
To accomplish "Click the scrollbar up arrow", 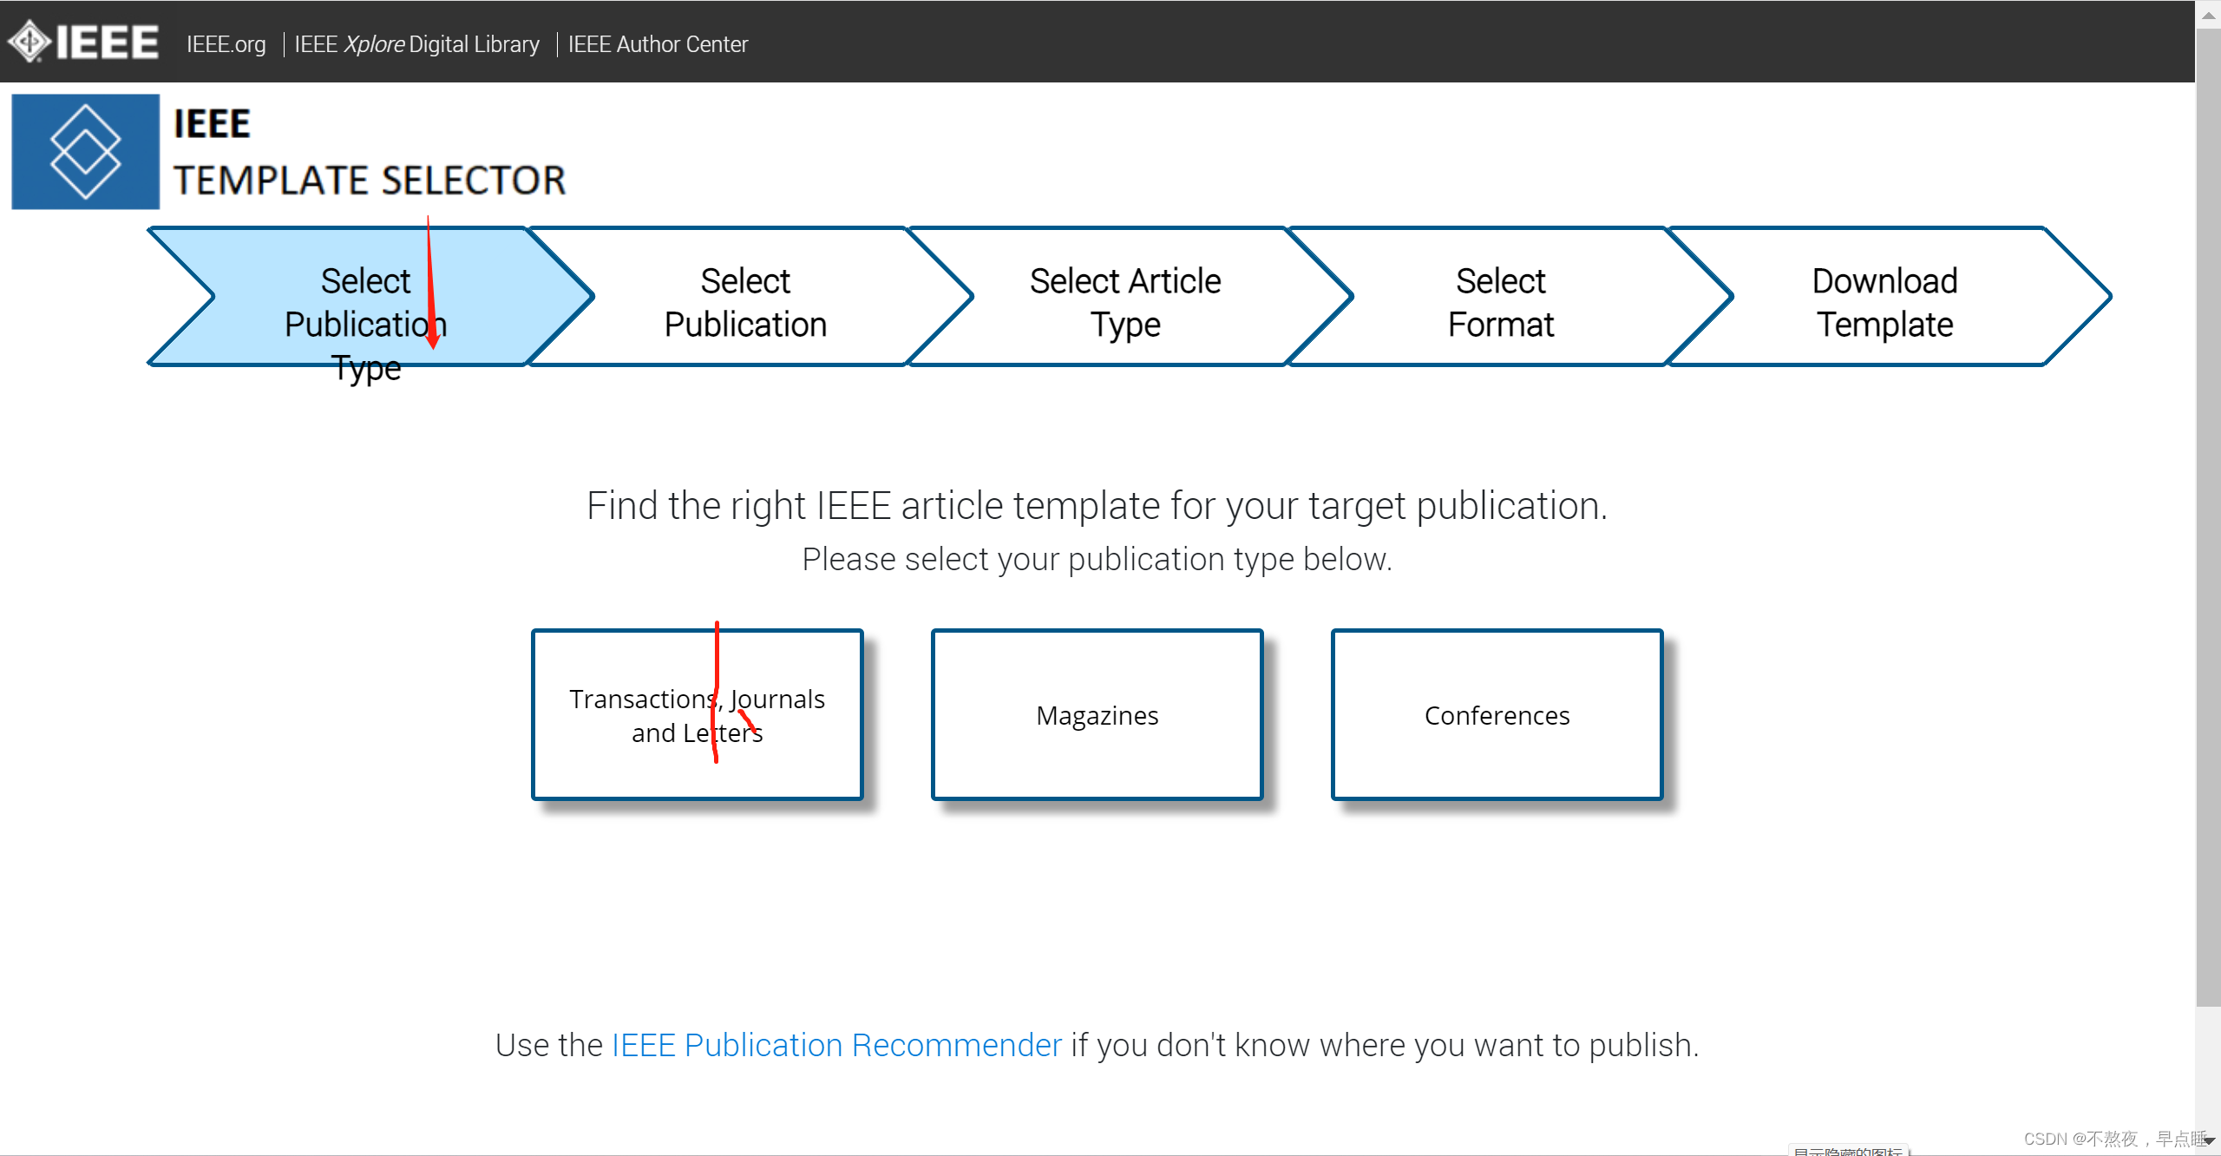I will 2208,14.
